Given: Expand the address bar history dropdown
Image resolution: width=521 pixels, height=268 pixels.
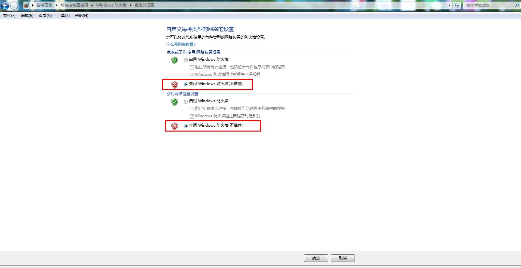Looking at the screenshot, I should 450,5.
